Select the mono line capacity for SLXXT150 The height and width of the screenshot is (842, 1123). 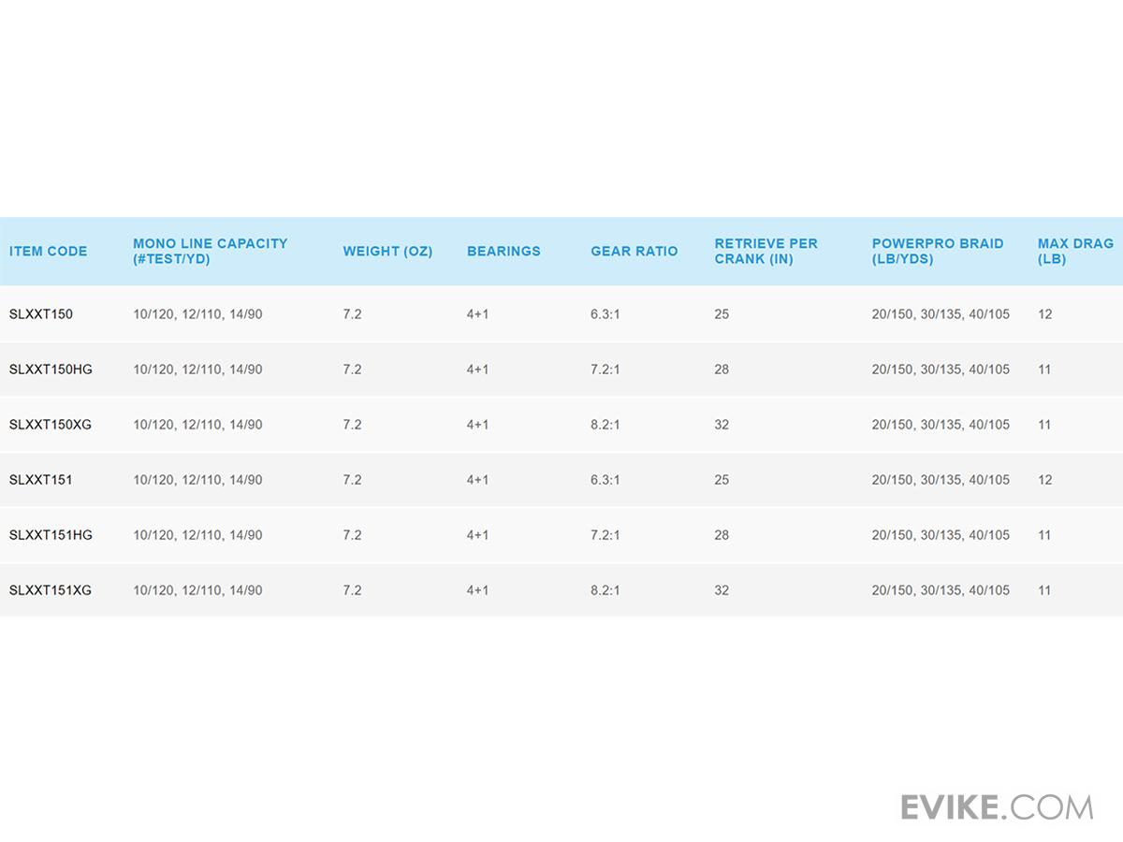(x=197, y=314)
